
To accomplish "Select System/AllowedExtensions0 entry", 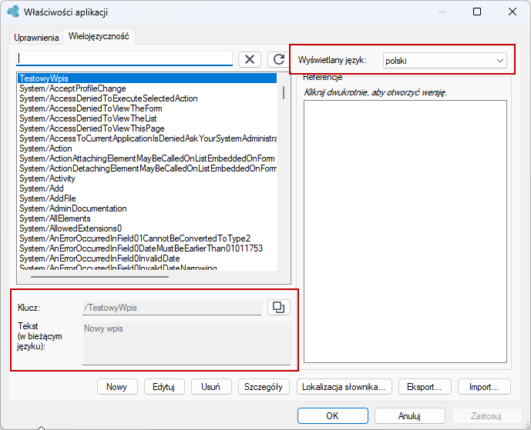I will pos(147,228).
